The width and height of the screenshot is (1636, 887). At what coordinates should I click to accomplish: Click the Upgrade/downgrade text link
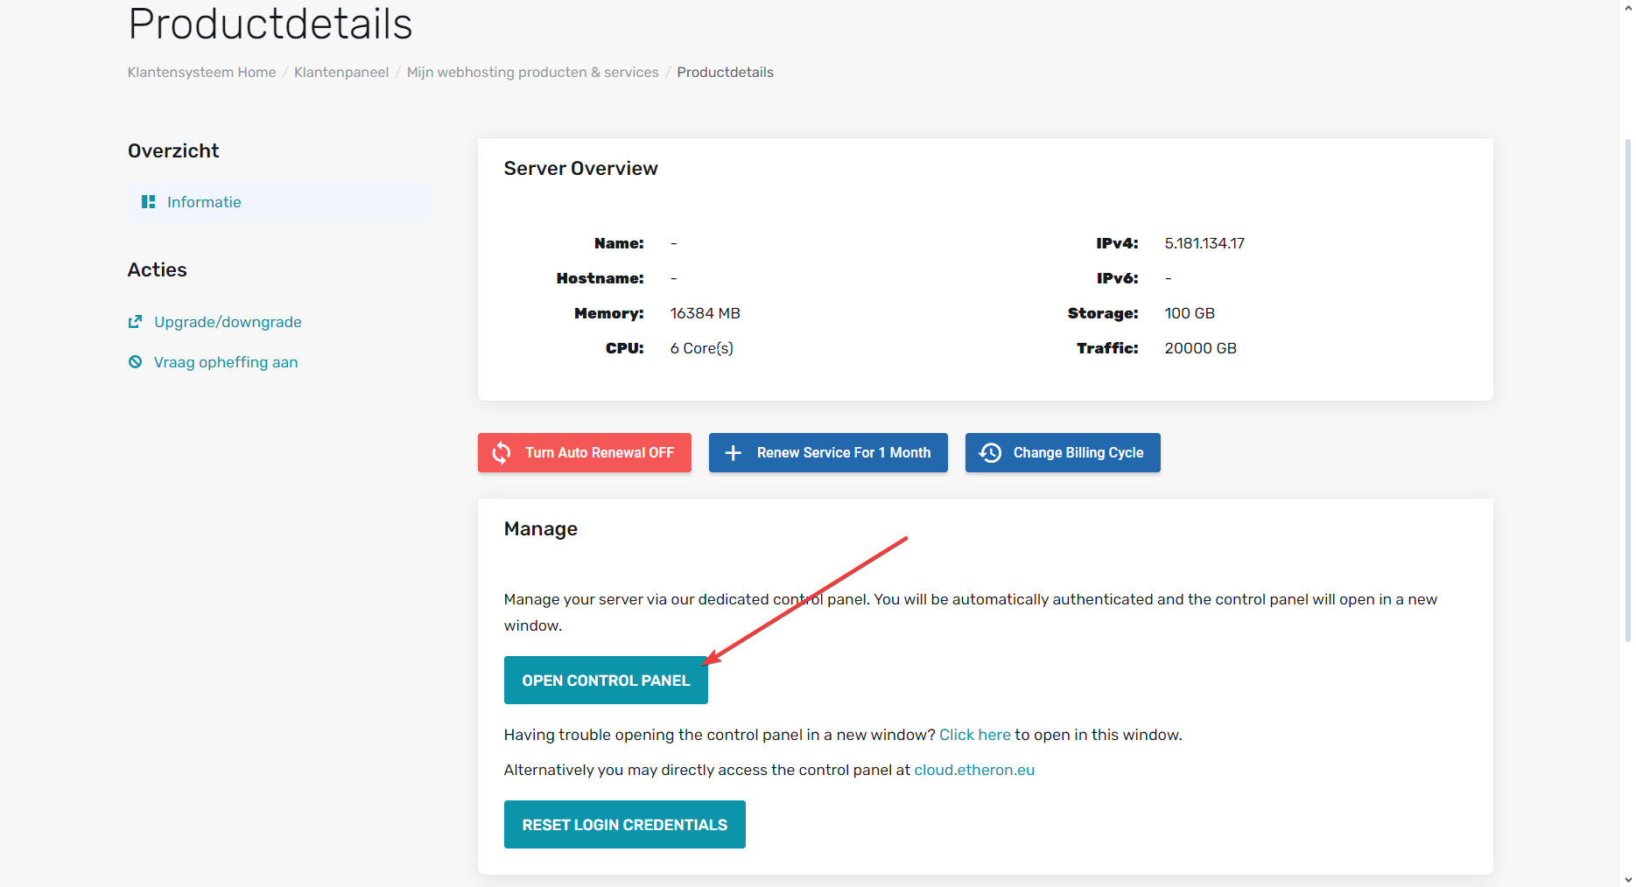(228, 322)
